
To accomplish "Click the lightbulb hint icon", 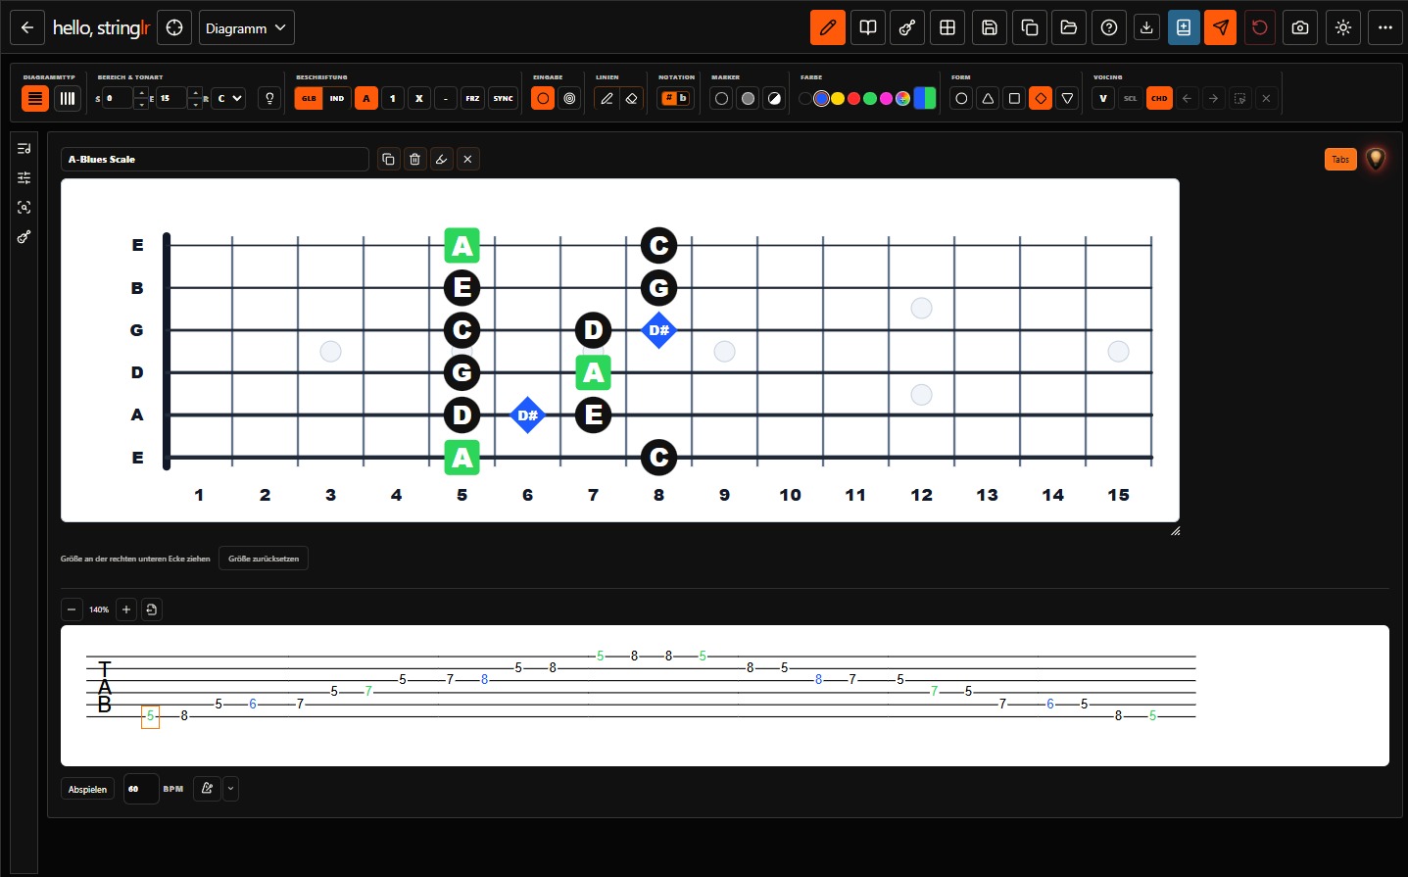I will 269,98.
